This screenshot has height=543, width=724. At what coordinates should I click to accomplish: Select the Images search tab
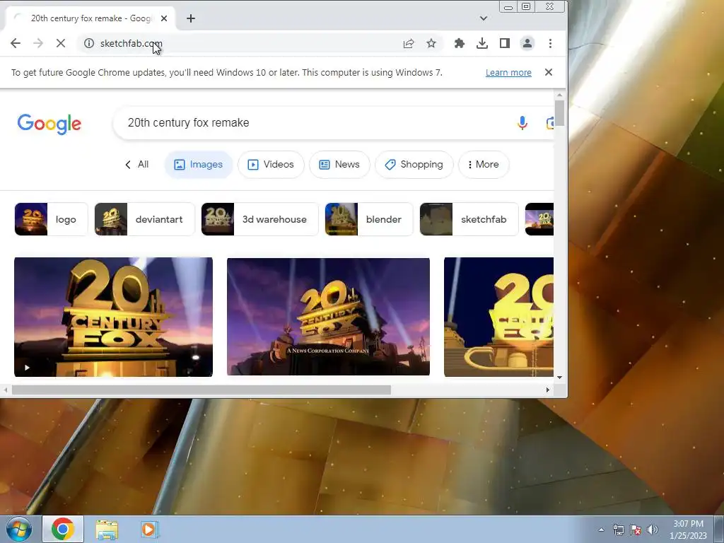198,164
